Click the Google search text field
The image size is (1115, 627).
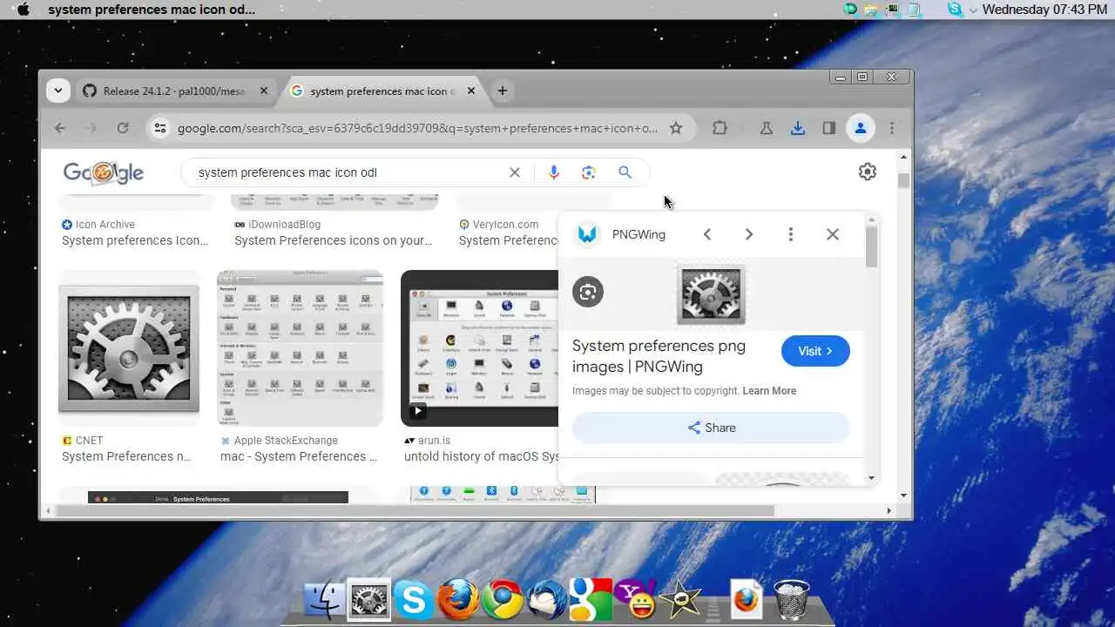348,172
